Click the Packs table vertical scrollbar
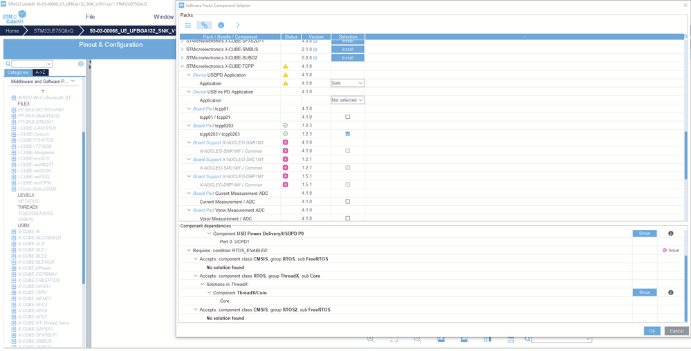This screenshot has height=351, width=691. coord(685,155)
